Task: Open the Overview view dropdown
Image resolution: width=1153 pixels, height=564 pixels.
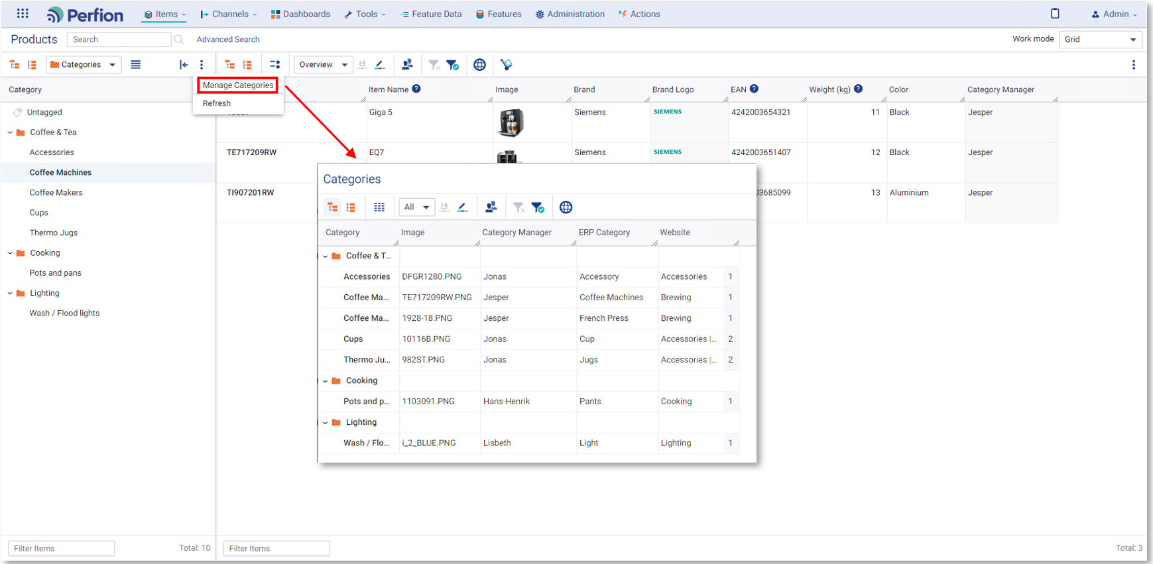Action: 324,64
